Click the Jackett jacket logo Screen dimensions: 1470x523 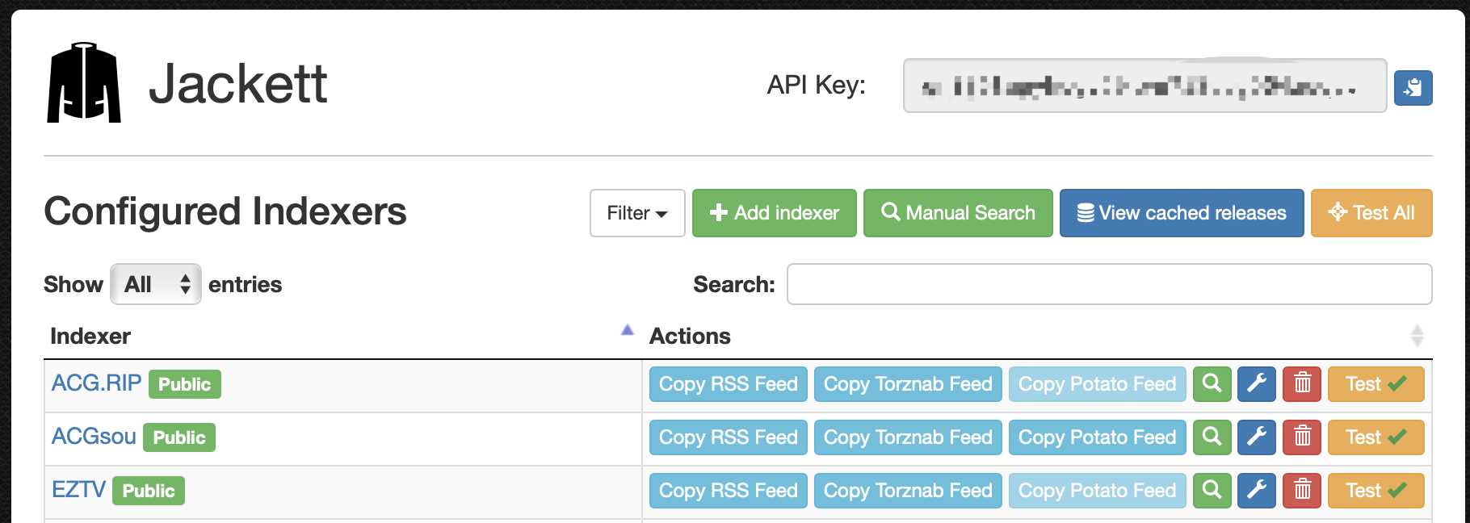click(84, 83)
